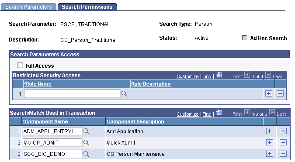Show previous rows in Search/Match Transaction grid

247,113
